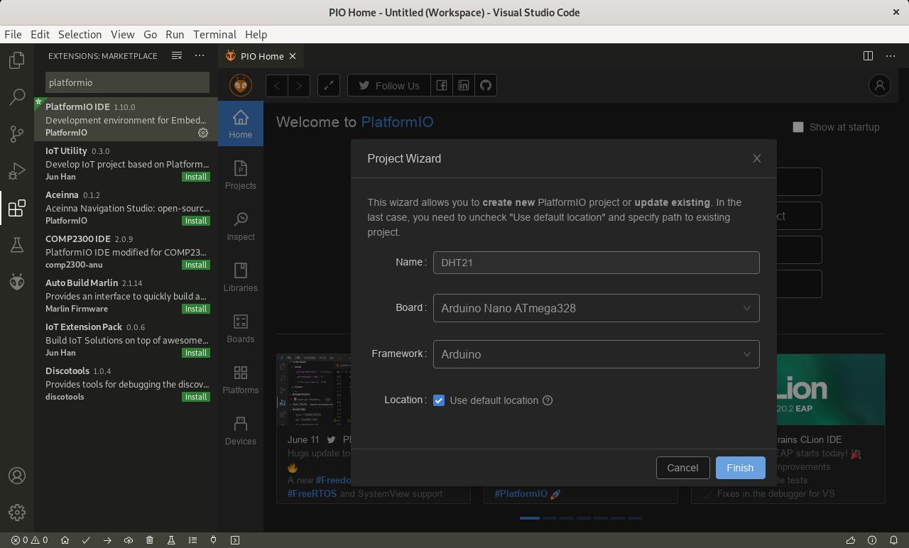This screenshot has width=909, height=548.
Task: Click PlatformIO Test flask in status bar
Action: [x=171, y=540]
